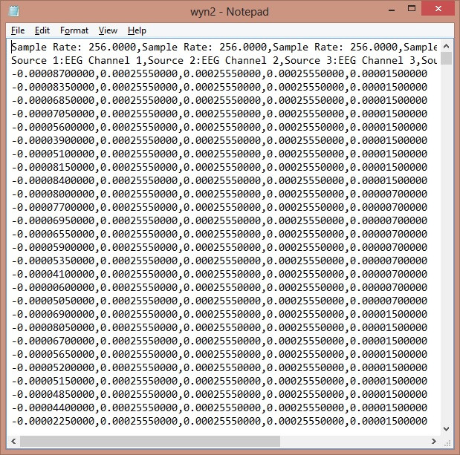Open the Edit menu
Image resolution: width=460 pixels, height=455 pixels.
(42, 30)
